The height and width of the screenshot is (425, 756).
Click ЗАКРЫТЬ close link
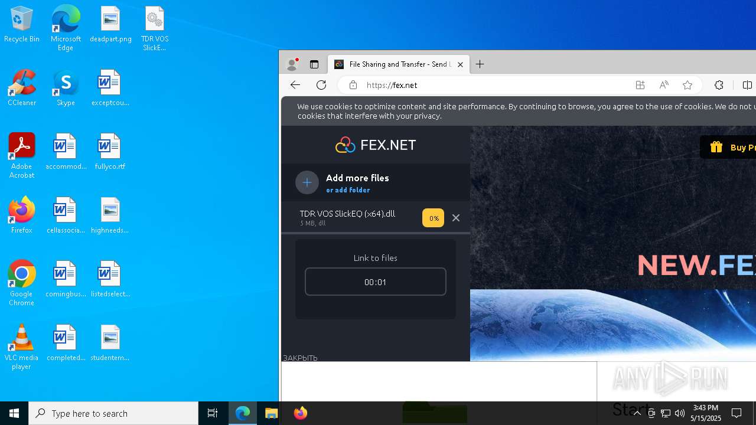pos(300,358)
